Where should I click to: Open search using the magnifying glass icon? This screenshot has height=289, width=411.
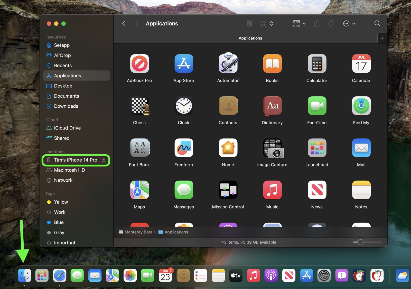[377, 23]
